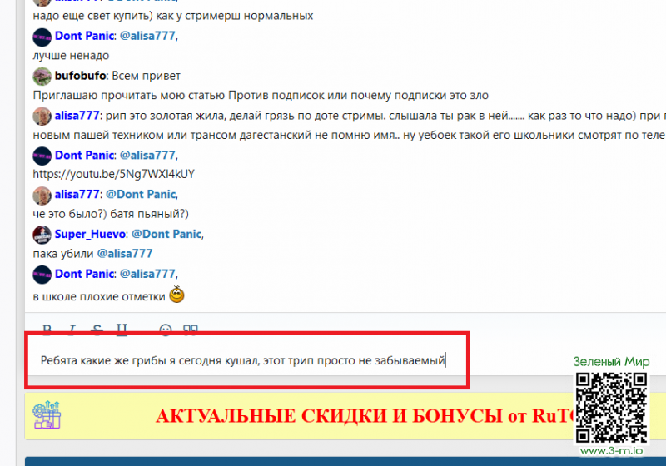Apply underline formatting to message
The height and width of the screenshot is (466, 666).
122,330
